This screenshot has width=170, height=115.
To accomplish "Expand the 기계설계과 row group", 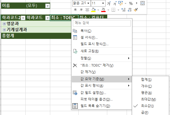I will 4,30.
